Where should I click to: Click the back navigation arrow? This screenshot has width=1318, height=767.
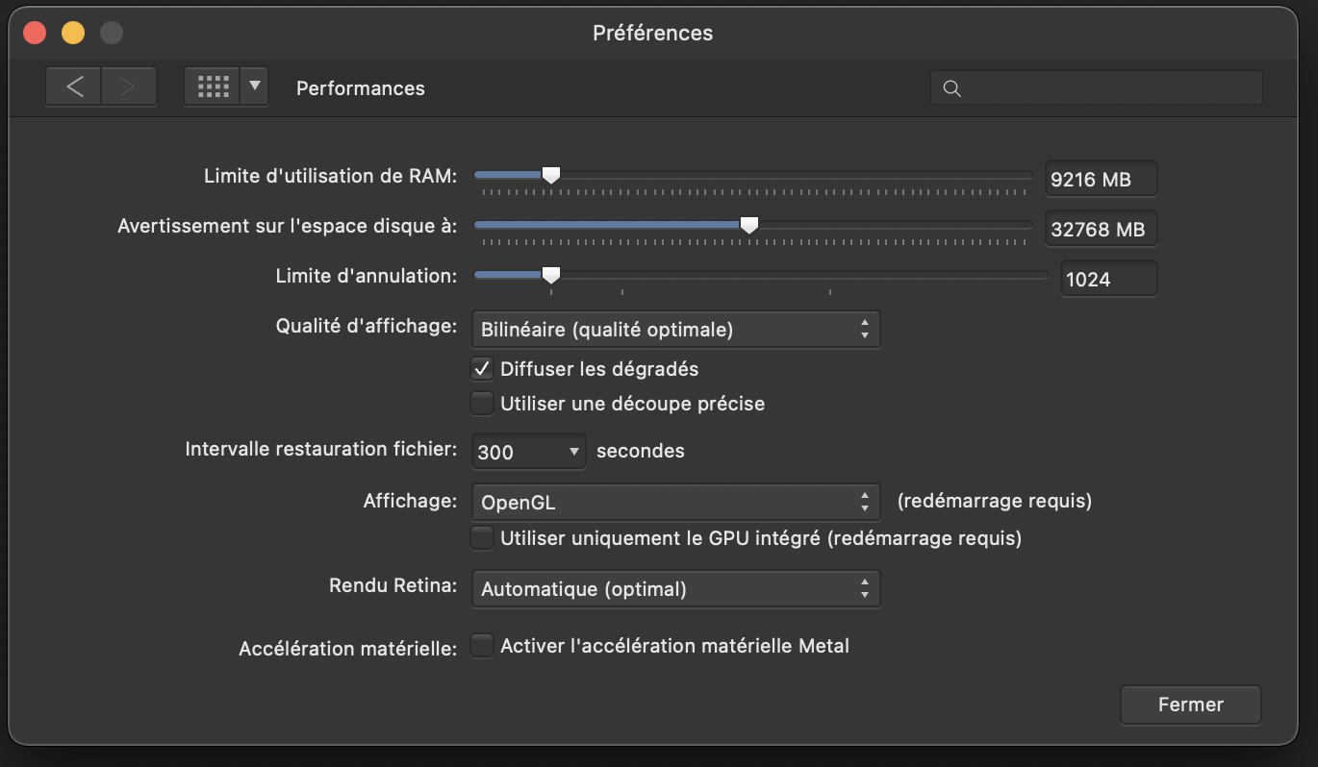click(75, 87)
